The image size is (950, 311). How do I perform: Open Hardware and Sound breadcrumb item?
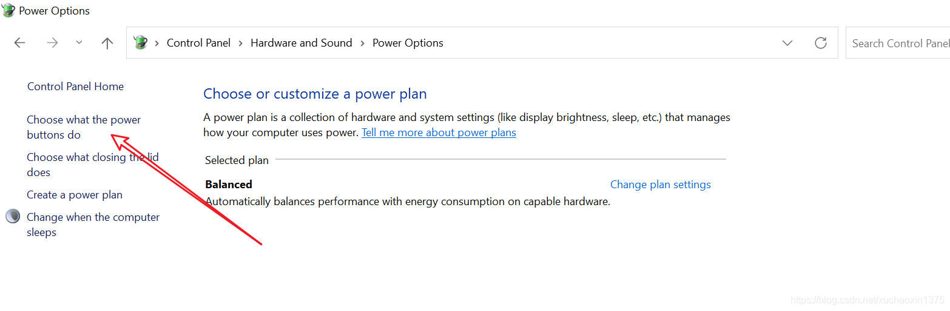point(302,43)
